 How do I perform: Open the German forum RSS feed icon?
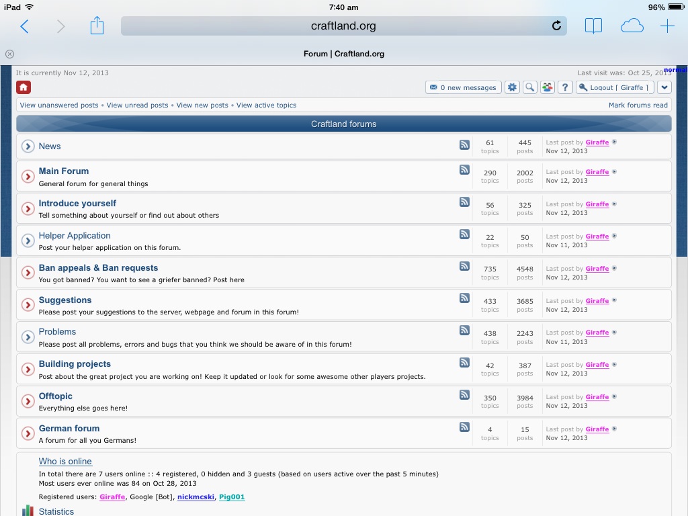[x=464, y=427]
